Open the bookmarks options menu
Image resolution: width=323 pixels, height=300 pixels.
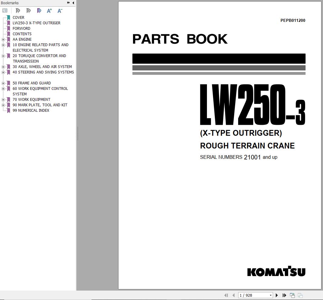point(5,10)
